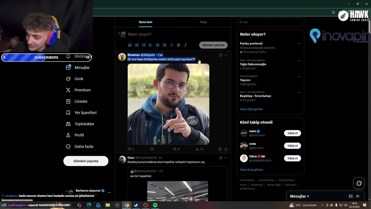Open floating Grok button
Image resolution: width=371 pixels, height=209 pixels.
[x=359, y=183]
